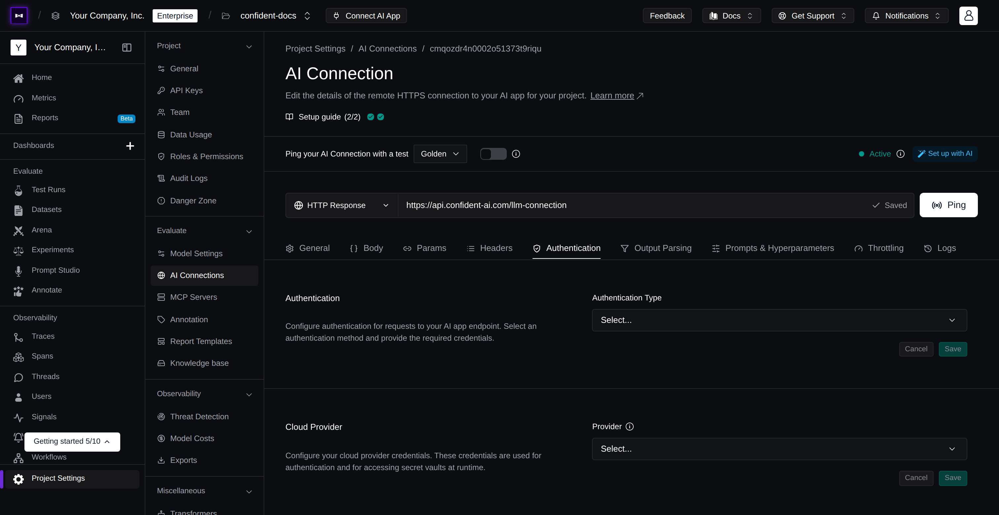Switch to the Output Parsing tab

[656, 248]
